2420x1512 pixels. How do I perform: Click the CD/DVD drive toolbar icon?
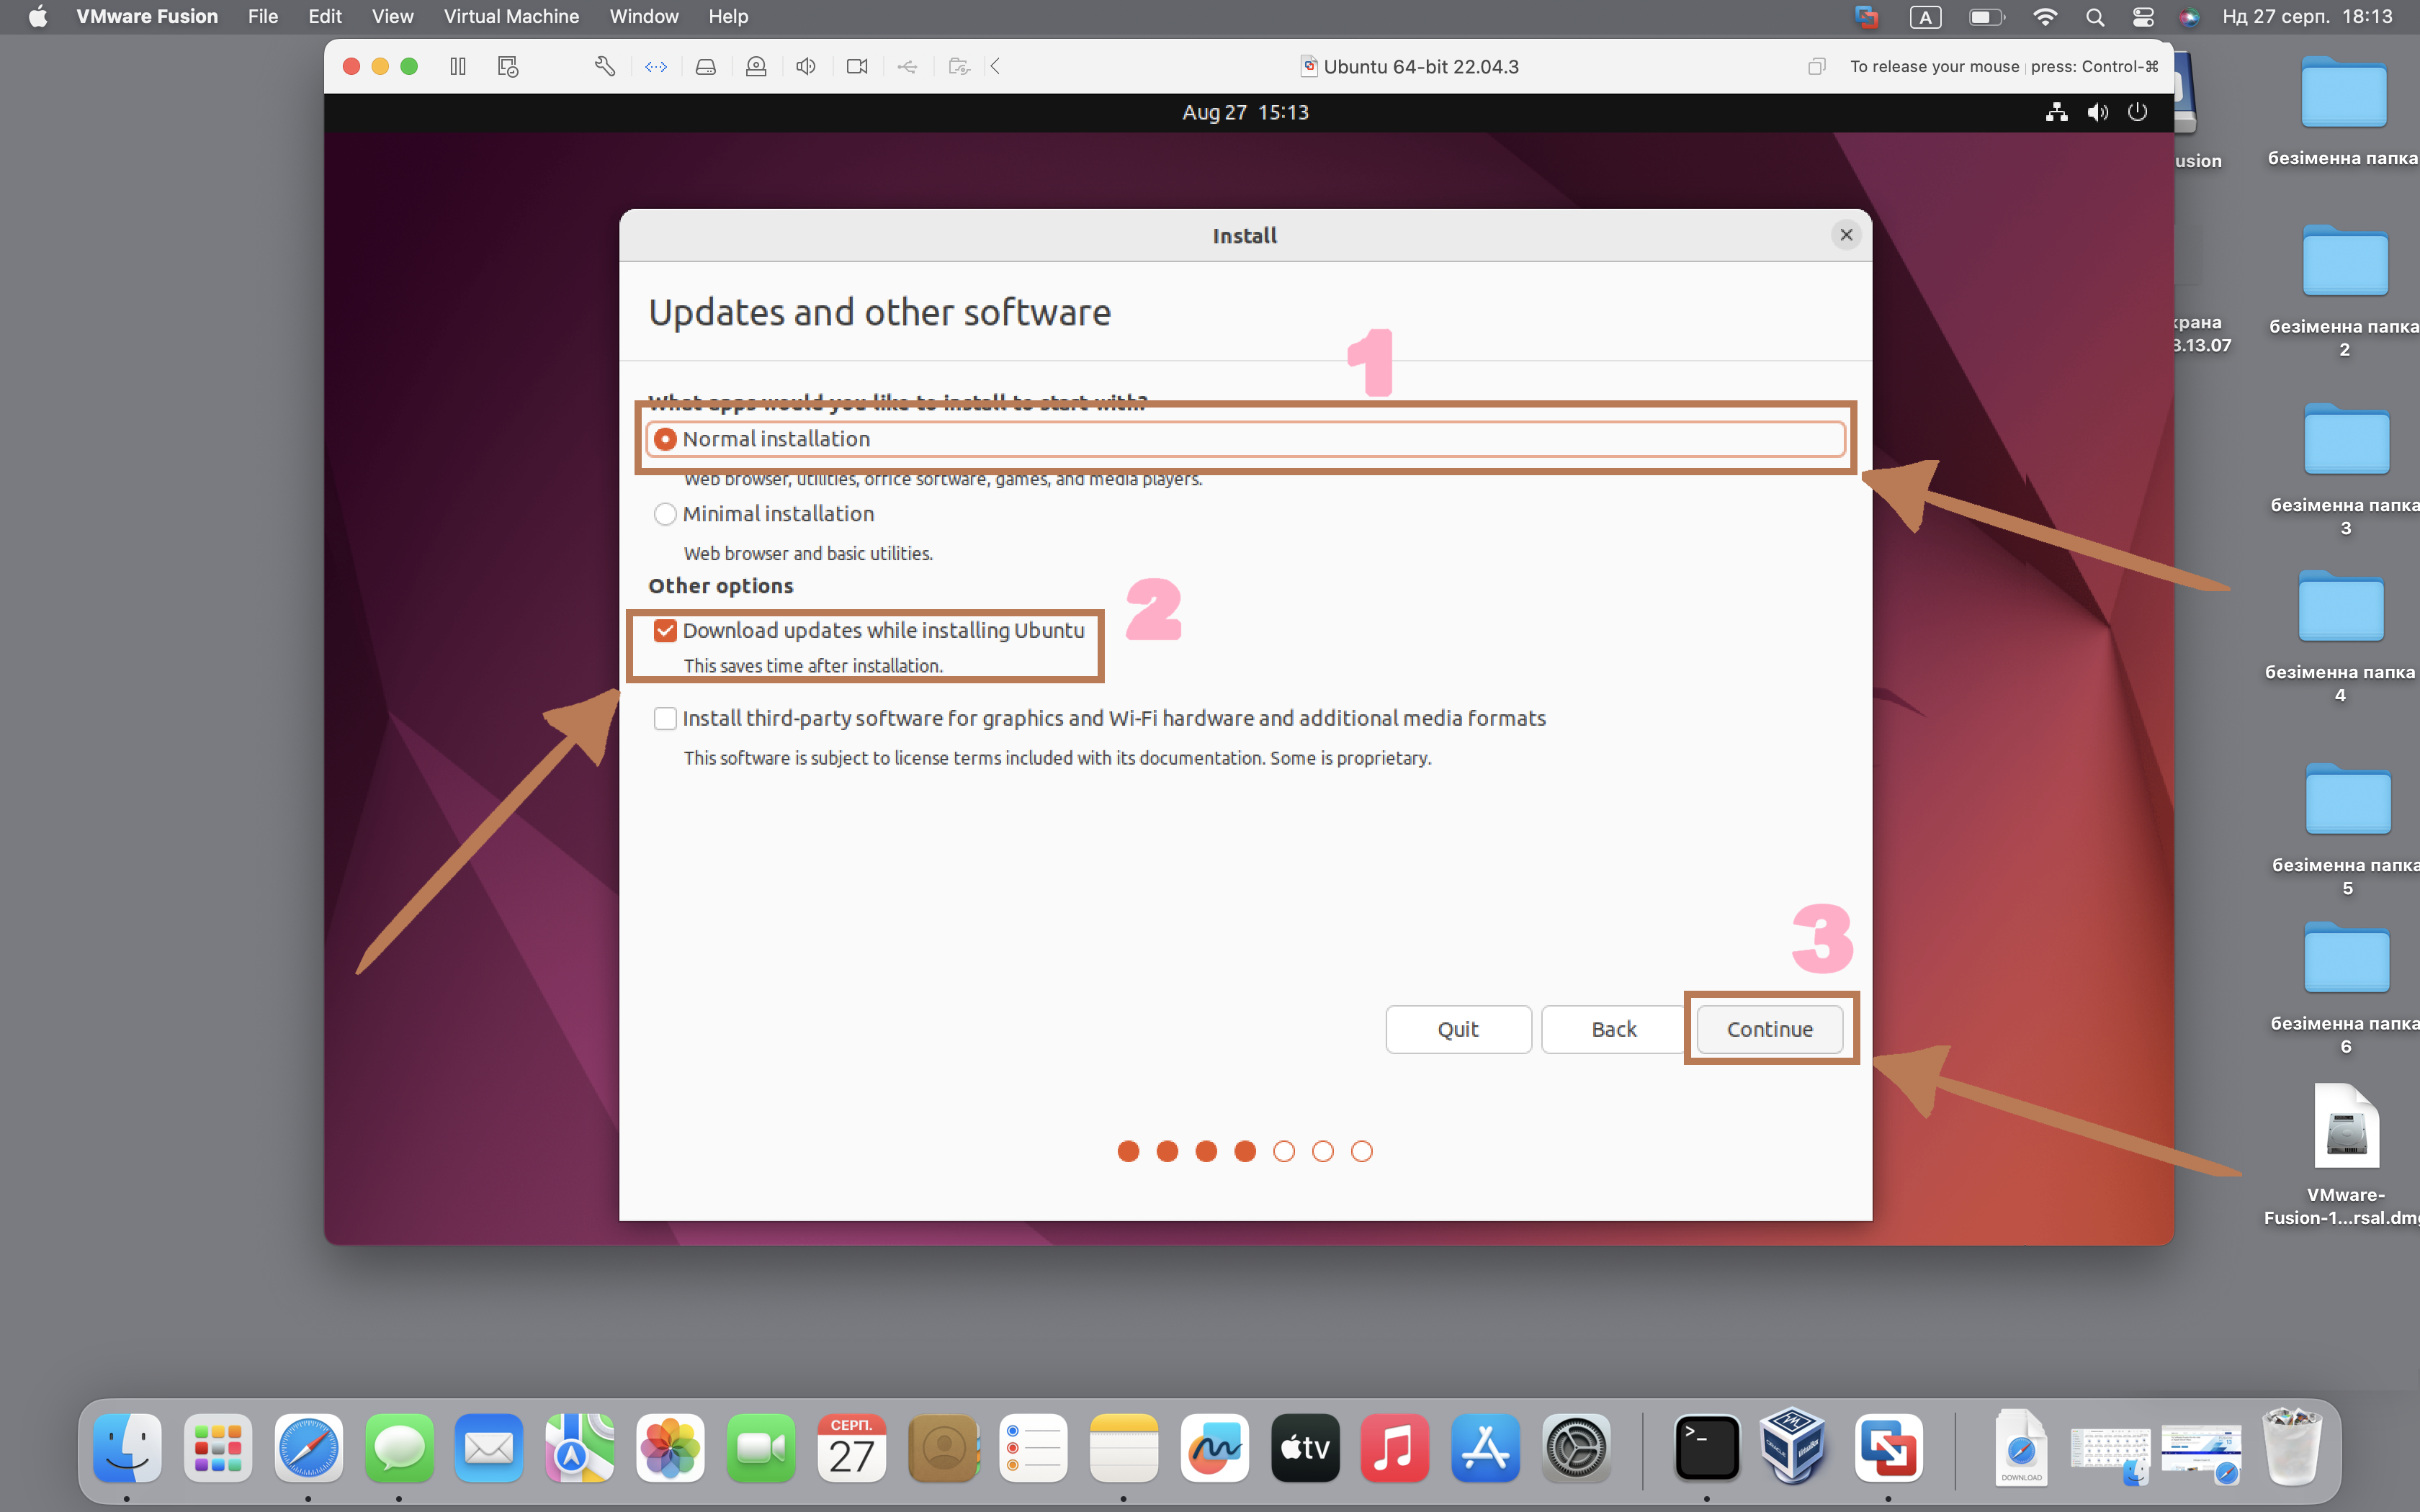tap(756, 66)
